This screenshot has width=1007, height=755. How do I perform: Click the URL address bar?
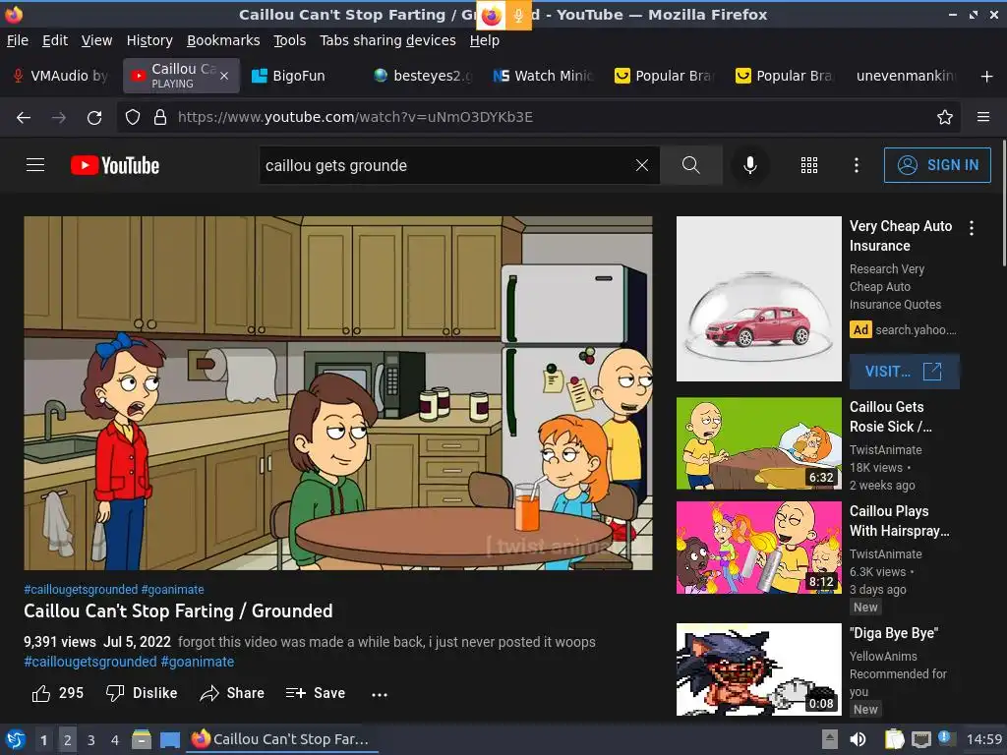[539, 117]
